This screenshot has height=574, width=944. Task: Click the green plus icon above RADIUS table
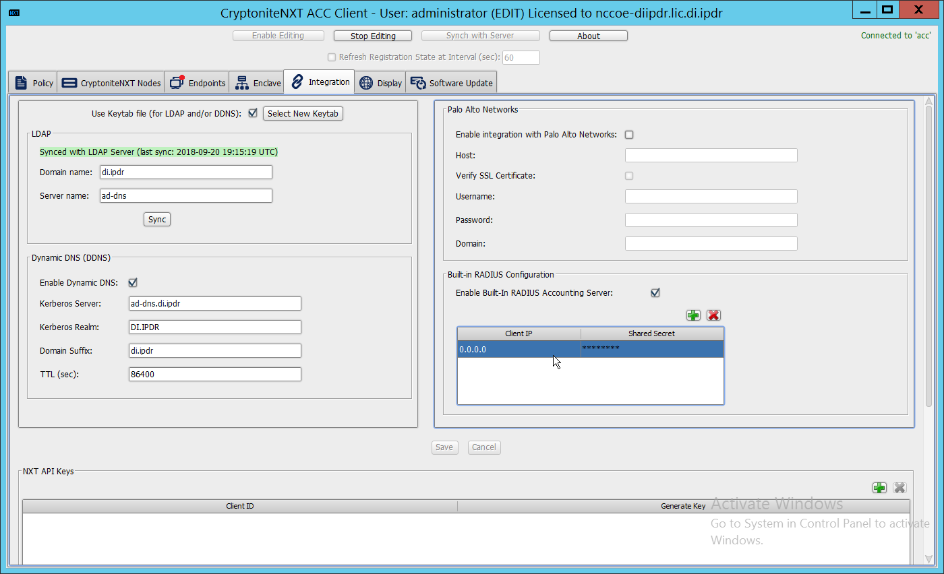[x=693, y=315]
